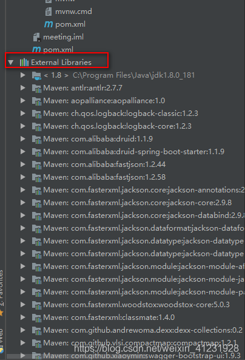Viewport: 245px width, 360px height.
Task: Click the jackson-databind library icon
Action: pos(37,216)
